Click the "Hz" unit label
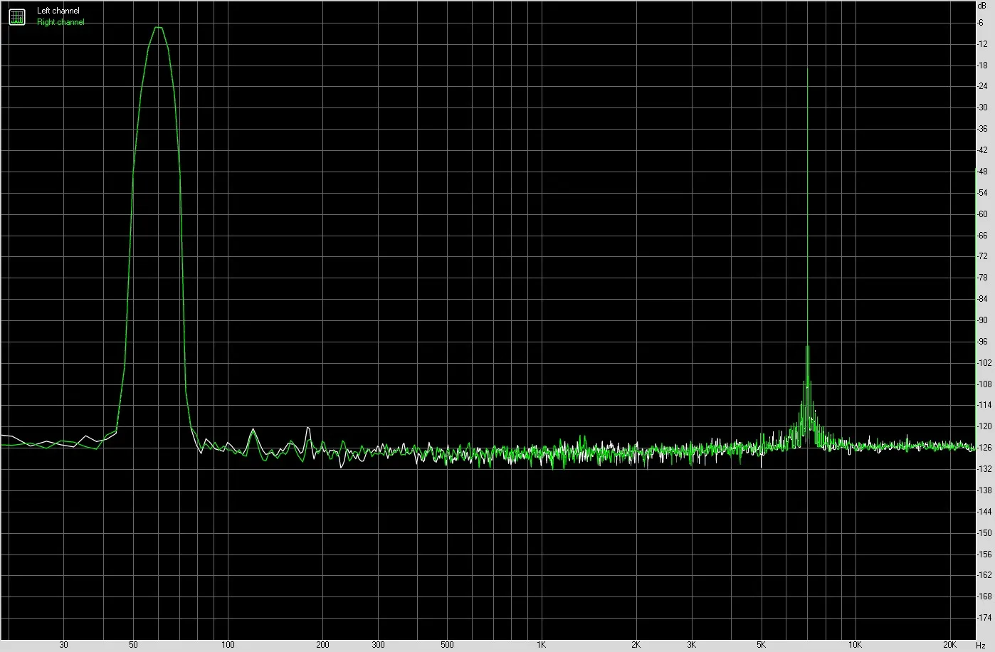The image size is (995, 652). coord(981,645)
